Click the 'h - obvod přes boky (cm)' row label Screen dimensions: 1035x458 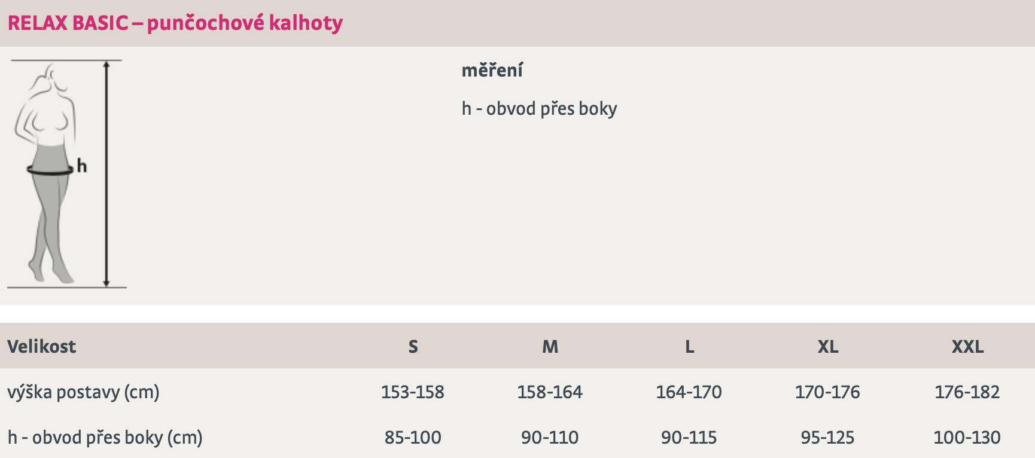(105, 438)
